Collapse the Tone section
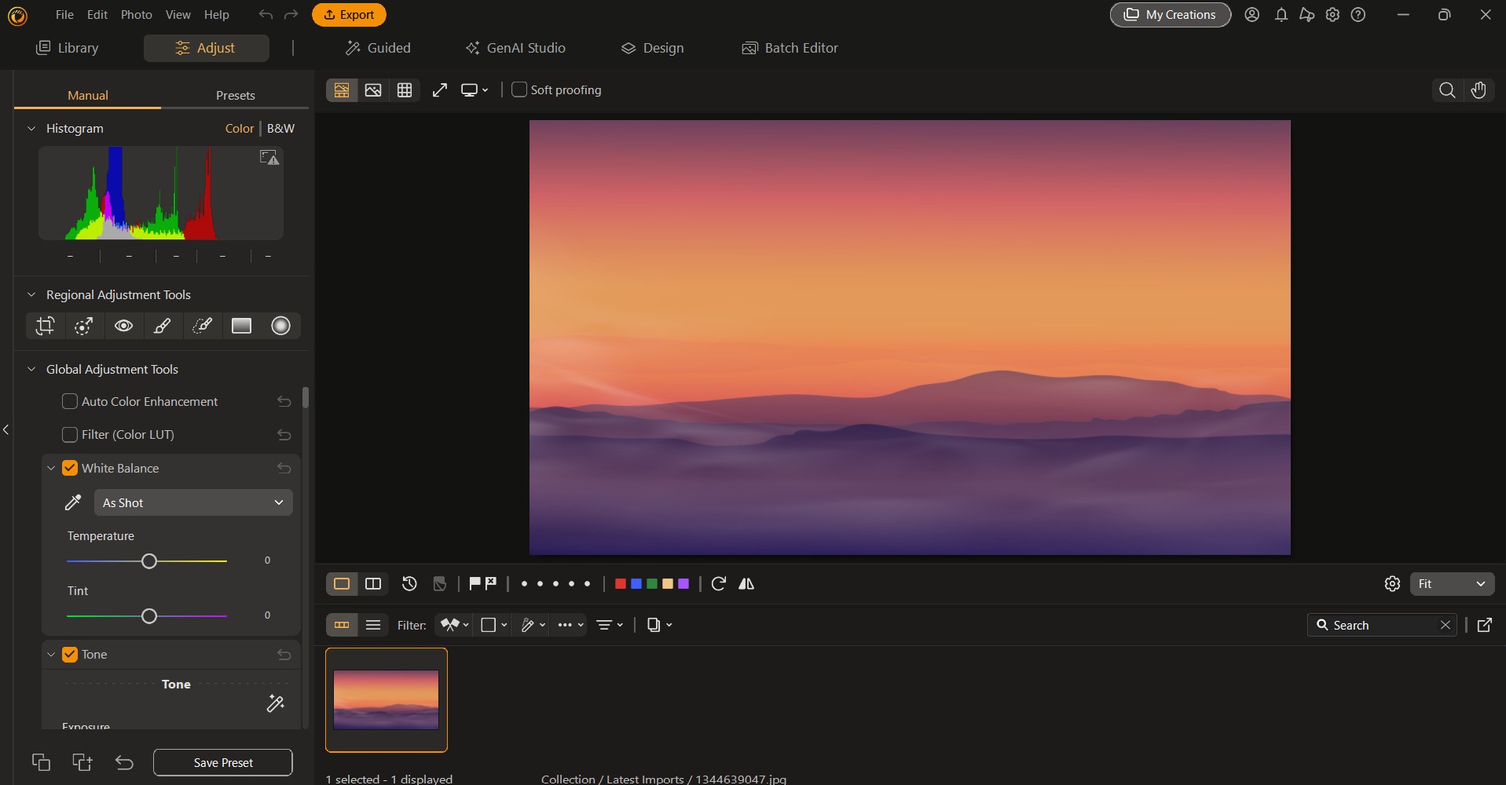 pyautogui.click(x=51, y=654)
